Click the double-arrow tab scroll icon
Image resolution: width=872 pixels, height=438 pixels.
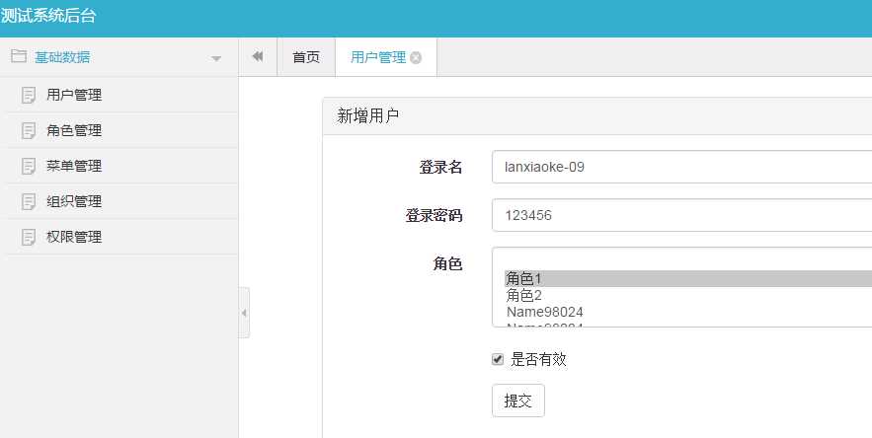click(258, 56)
